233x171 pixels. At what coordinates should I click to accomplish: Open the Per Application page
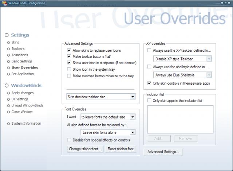click(23, 74)
